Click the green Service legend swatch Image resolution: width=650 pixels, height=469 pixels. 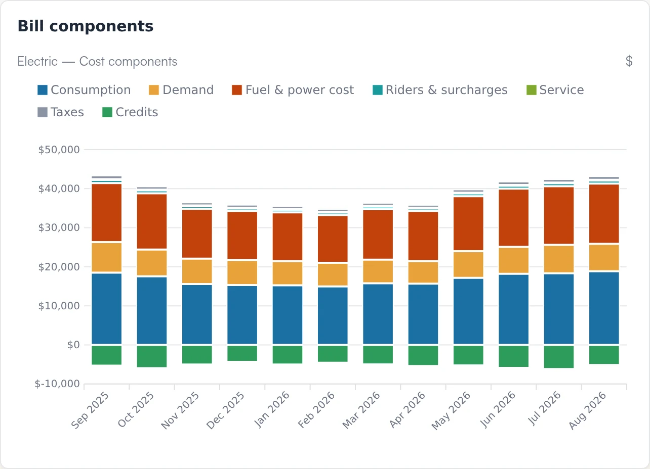(531, 90)
